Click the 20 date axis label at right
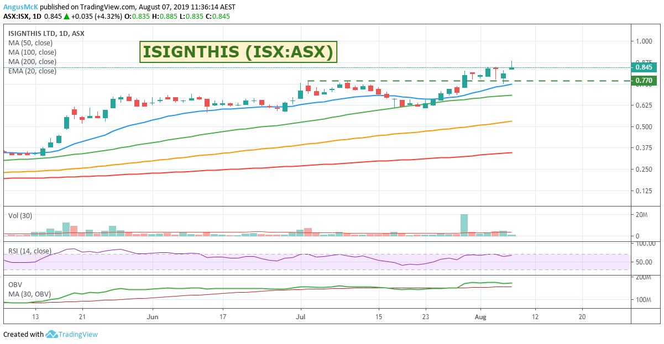The height and width of the screenshot is (344, 664). pos(582,317)
